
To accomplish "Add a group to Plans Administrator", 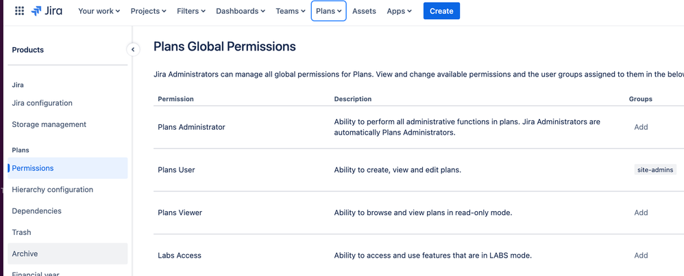I will click(641, 127).
